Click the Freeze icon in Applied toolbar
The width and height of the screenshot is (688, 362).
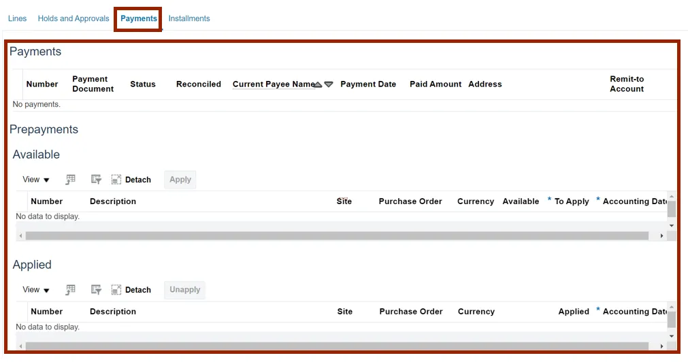[x=70, y=290]
